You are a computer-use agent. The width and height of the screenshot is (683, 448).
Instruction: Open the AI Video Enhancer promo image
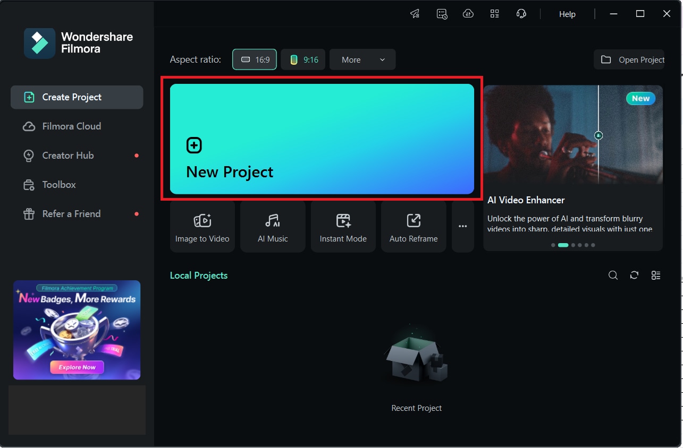573,135
